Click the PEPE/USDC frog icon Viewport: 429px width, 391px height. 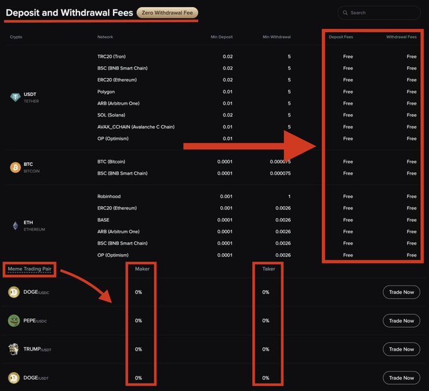[14, 321]
